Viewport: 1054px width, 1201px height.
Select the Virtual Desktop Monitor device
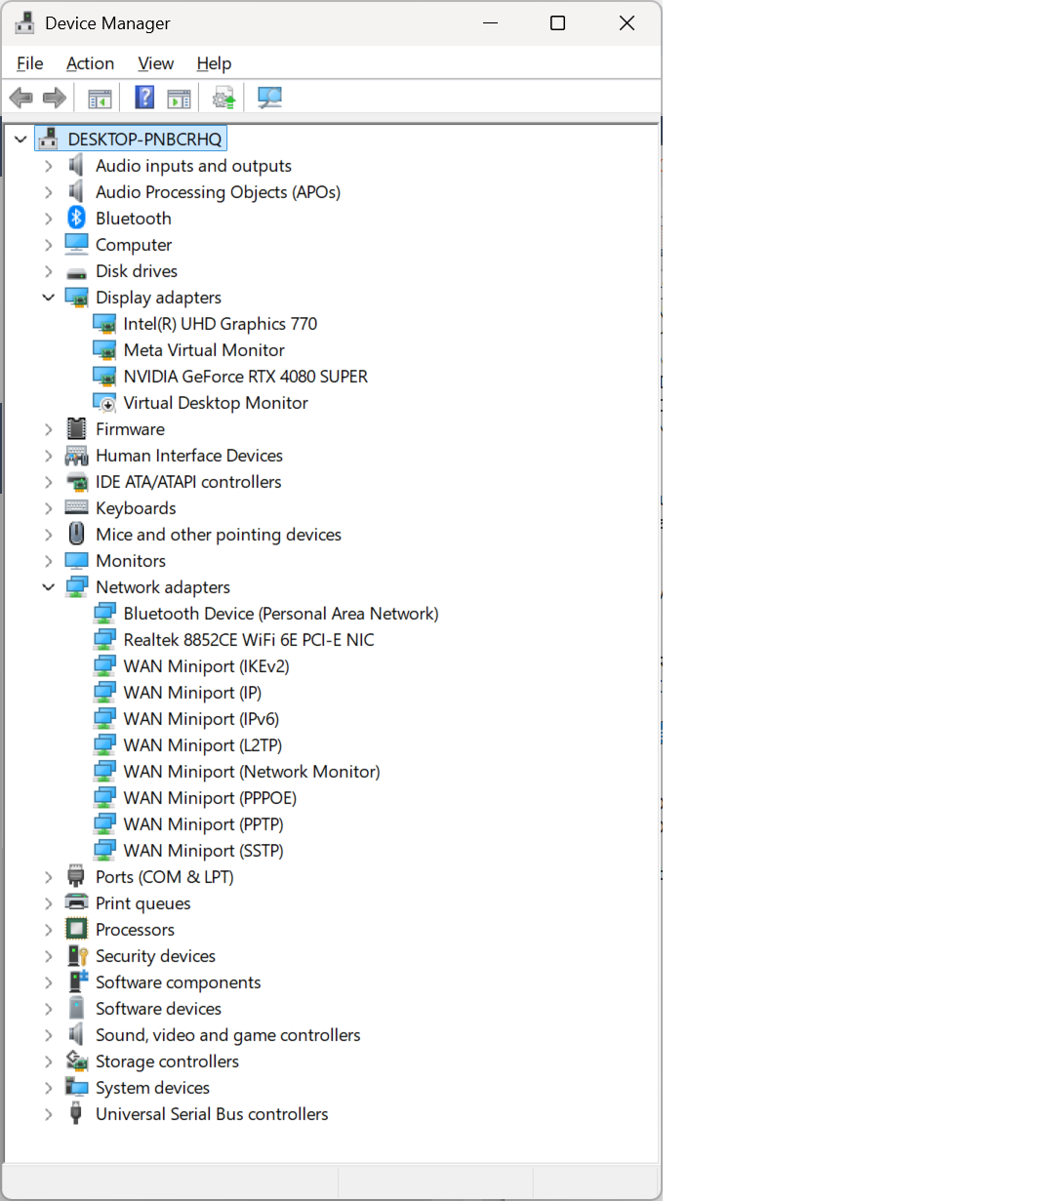215,403
